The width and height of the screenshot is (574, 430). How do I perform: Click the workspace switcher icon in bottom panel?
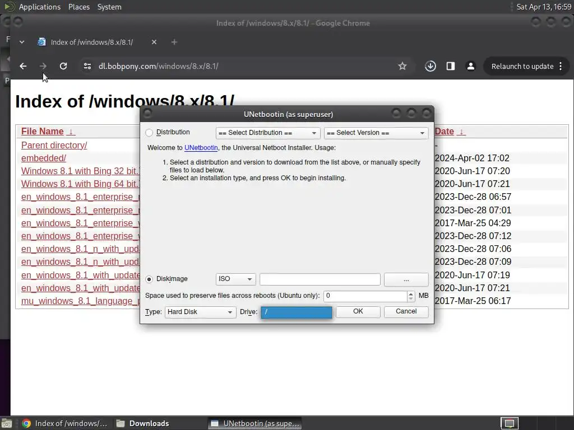pyautogui.click(x=510, y=423)
